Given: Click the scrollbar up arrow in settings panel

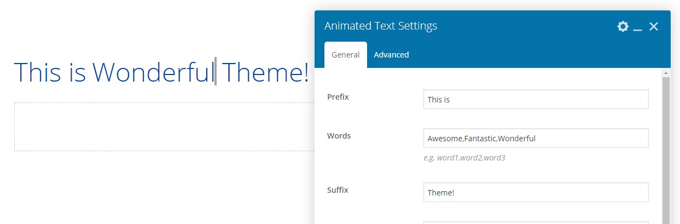Looking at the screenshot, I should (666, 72).
